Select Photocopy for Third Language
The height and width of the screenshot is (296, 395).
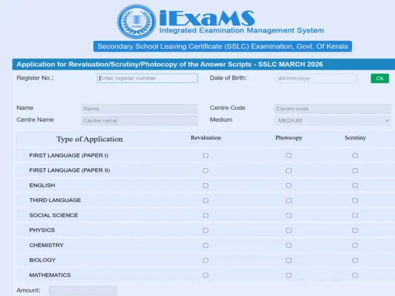(x=289, y=201)
